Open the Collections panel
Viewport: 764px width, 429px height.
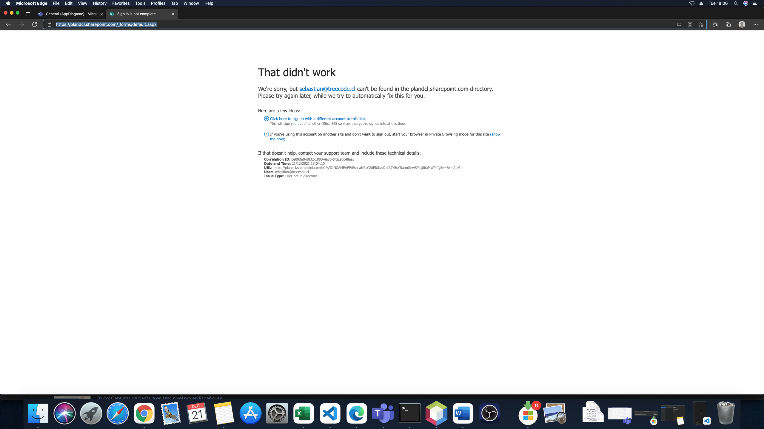728,24
